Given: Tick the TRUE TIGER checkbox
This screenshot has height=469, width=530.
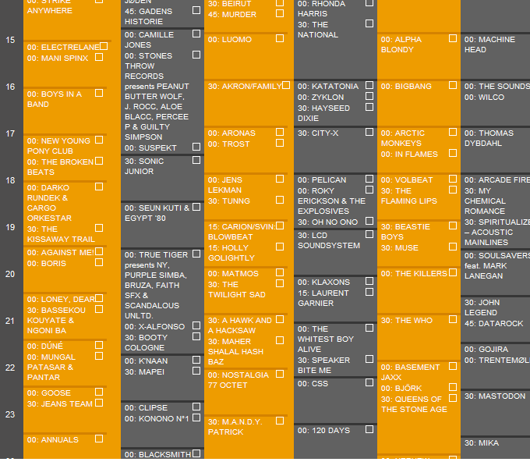Looking at the screenshot, I should pyautogui.click(x=196, y=254).
